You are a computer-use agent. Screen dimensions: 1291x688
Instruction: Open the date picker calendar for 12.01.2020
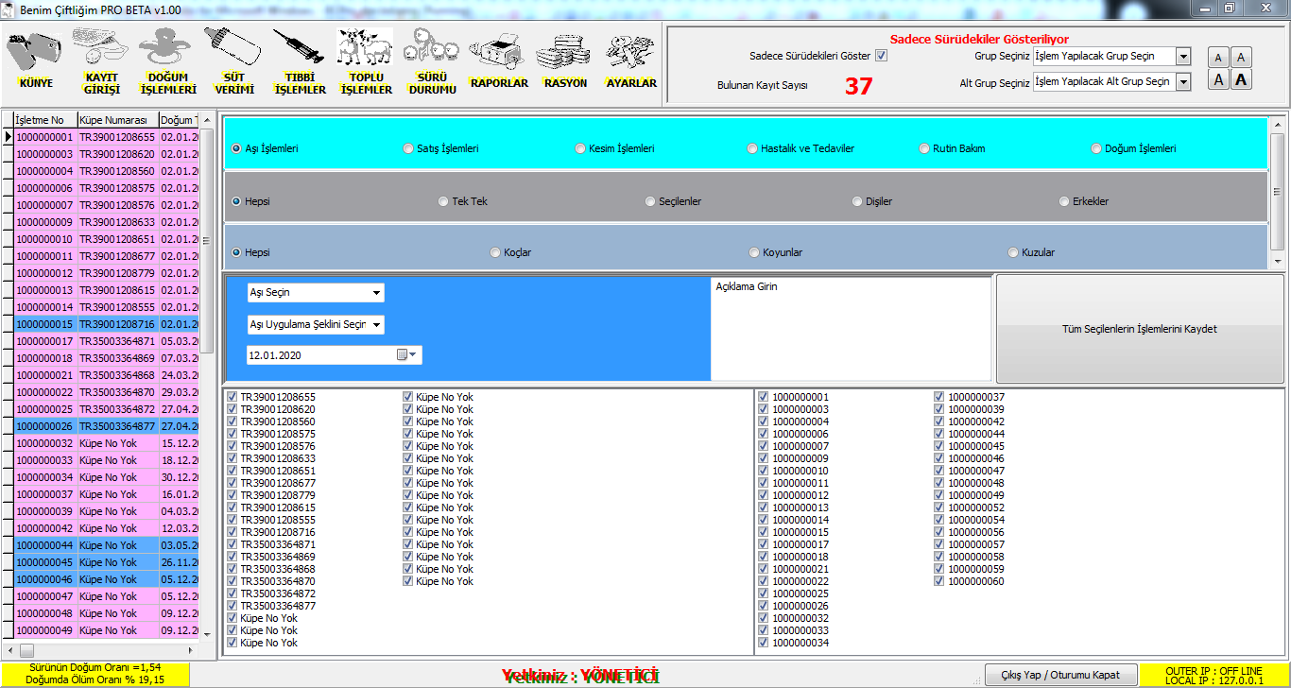click(406, 355)
